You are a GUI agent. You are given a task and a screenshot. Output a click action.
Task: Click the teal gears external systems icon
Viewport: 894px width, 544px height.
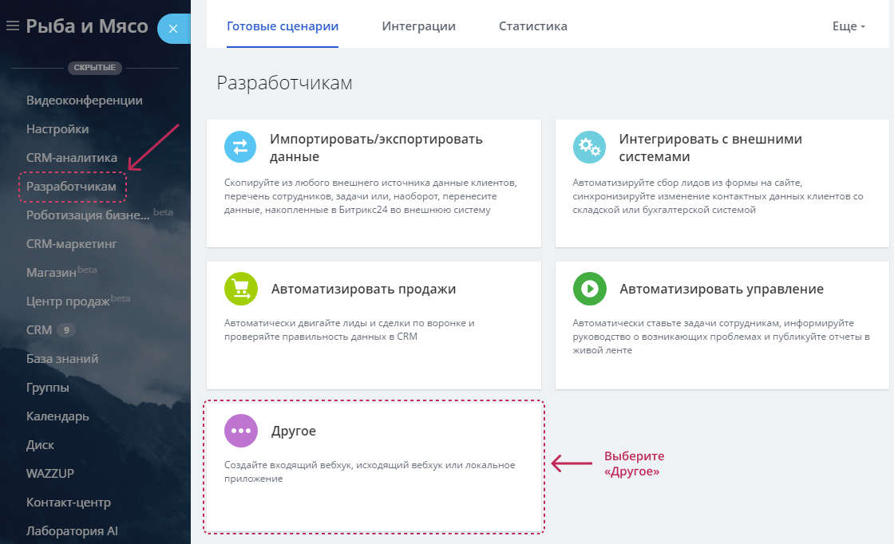coord(590,147)
